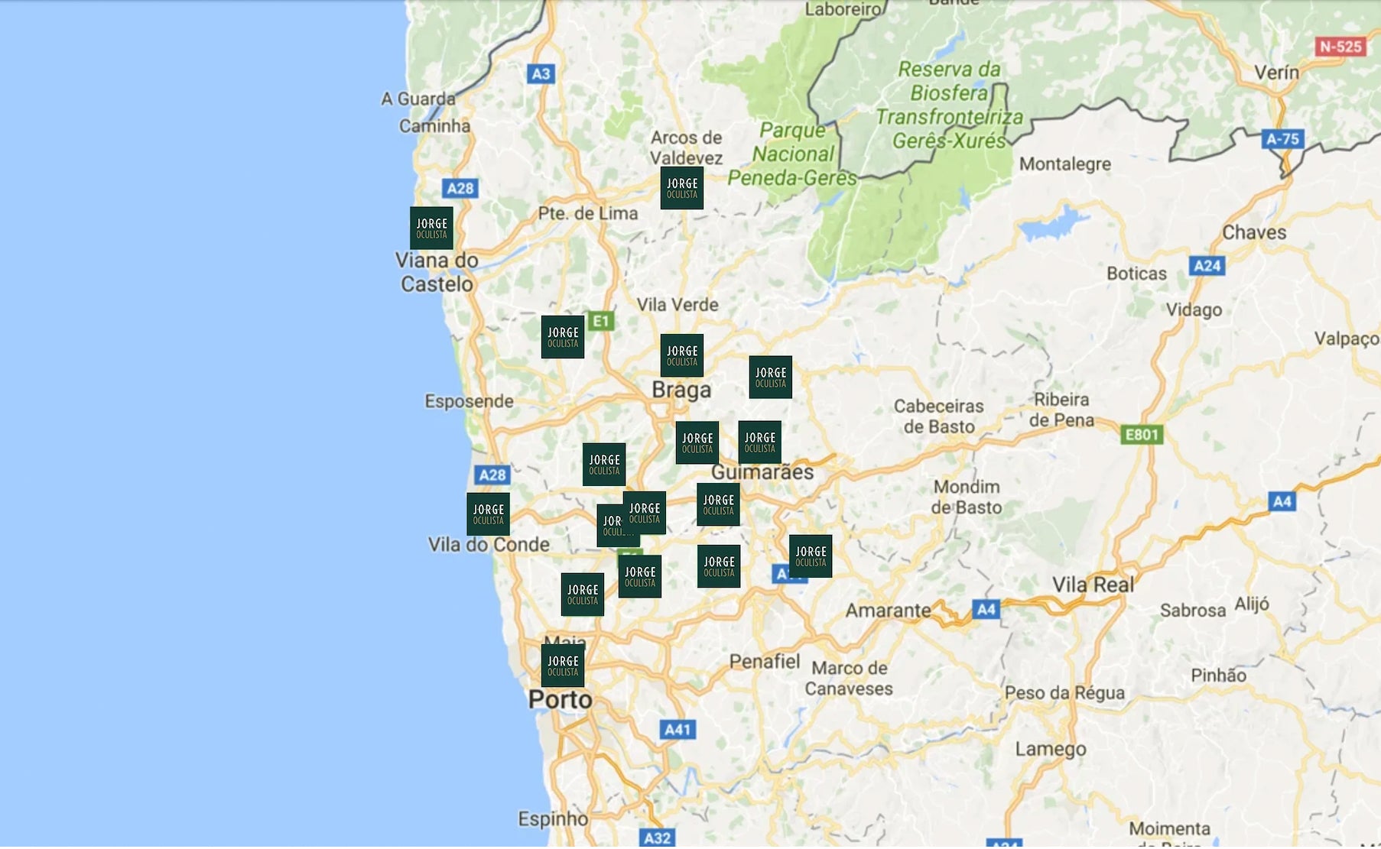Click the Vila Real city label

(x=1093, y=585)
